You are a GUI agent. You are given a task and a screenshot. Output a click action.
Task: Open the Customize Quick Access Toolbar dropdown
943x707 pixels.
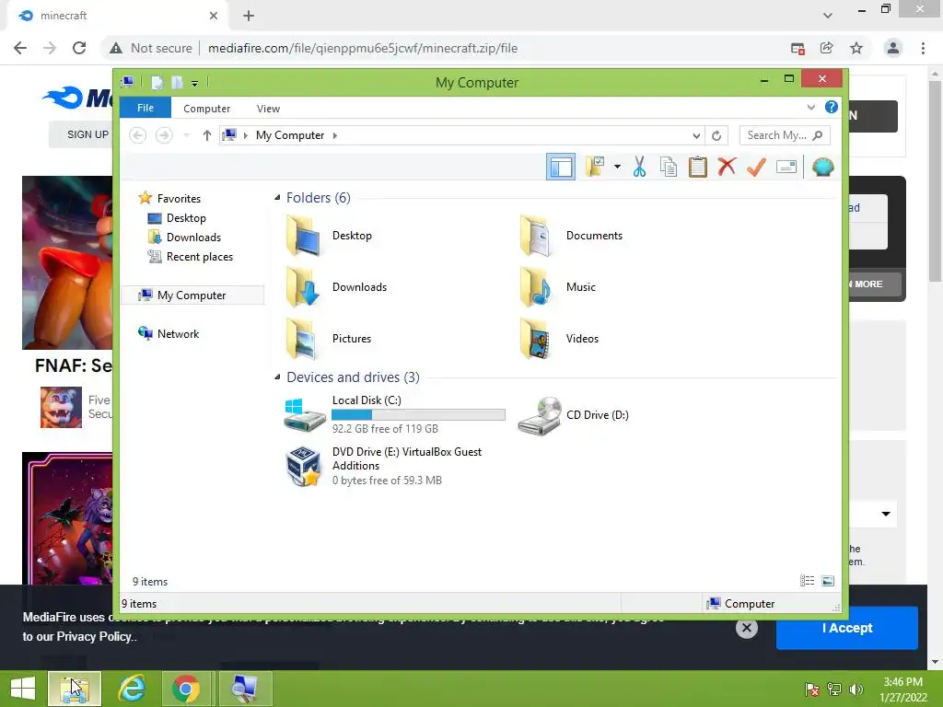194,83
